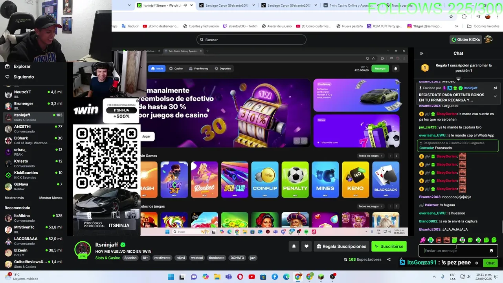This screenshot has width=503, height=283.
Task: Click the Buscar search field
Action: [251, 40]
